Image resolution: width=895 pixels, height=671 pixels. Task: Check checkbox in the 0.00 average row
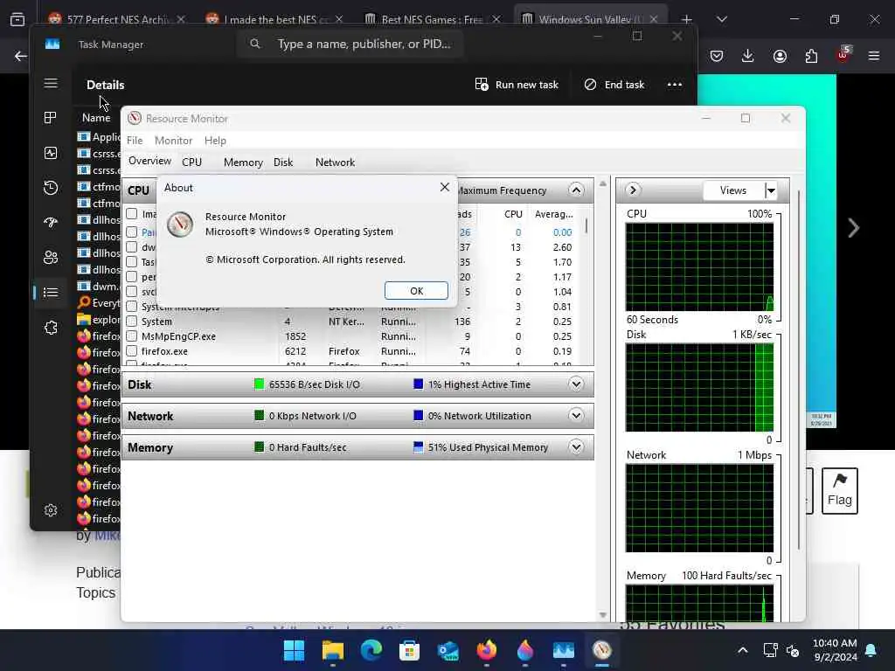(132, 232)
